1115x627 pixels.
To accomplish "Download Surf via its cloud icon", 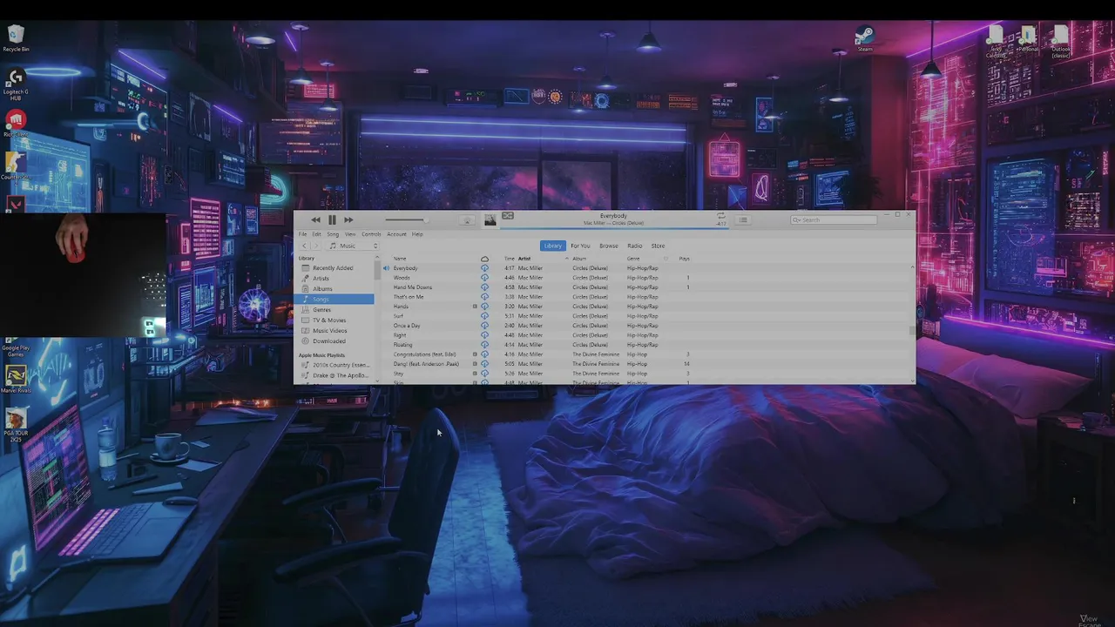I will [x=485, y=316].
